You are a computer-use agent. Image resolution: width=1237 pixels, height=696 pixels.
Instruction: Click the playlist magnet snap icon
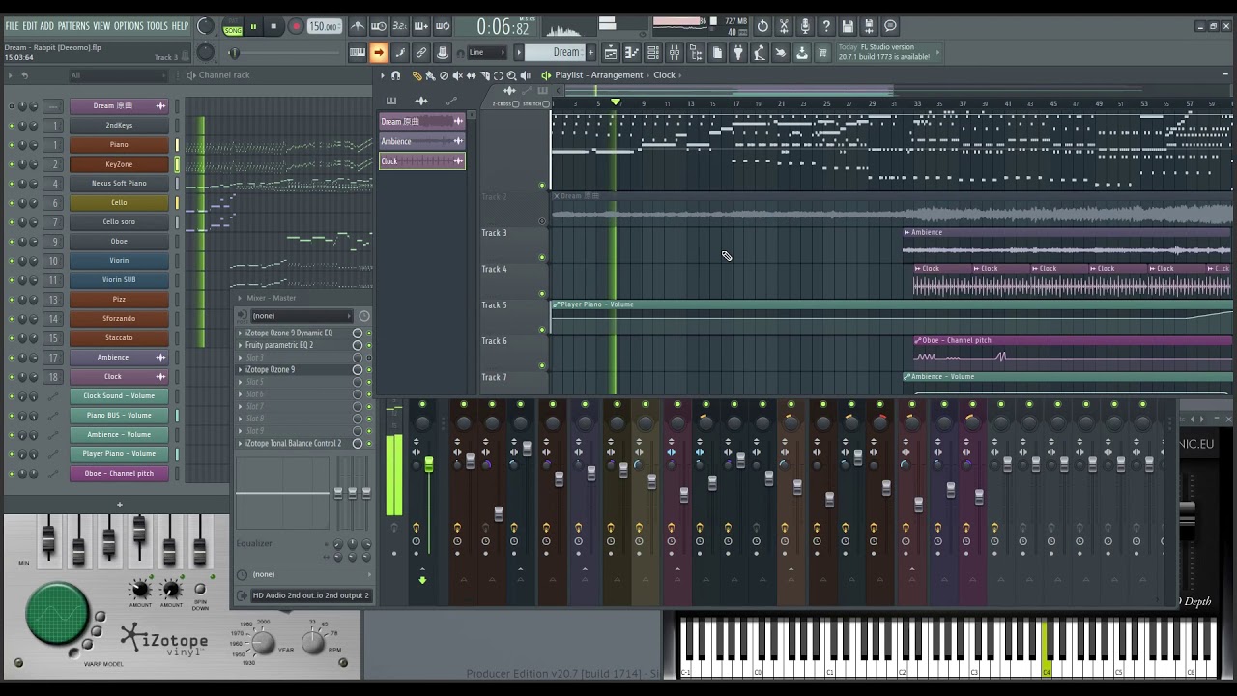pyautogui.click(x=395, y=75)
